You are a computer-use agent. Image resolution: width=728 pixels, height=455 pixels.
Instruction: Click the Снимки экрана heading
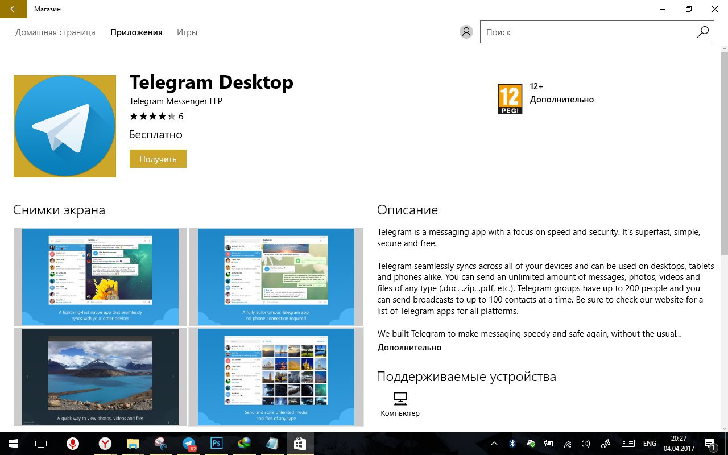pyautogui.click(x=59, y=210)
